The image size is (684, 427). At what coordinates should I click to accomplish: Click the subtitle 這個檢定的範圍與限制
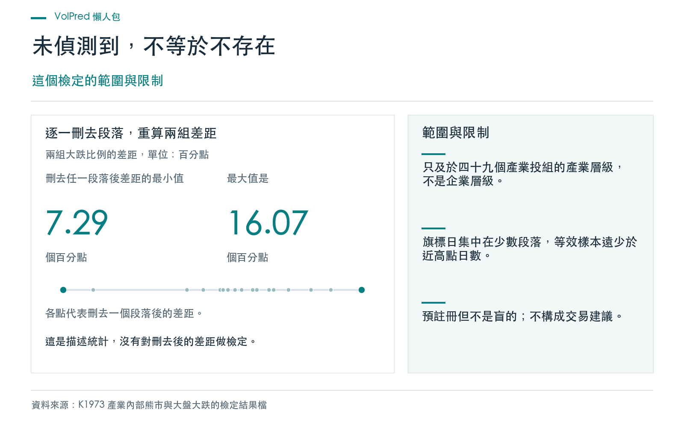[97, 81]
